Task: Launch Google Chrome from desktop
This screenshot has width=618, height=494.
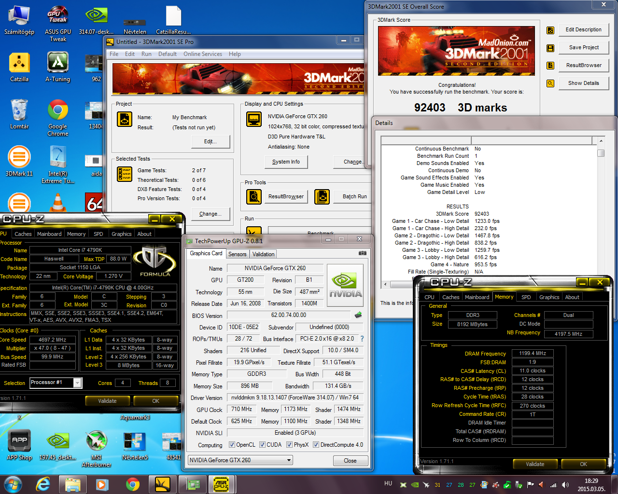Action: coord(58,117)
